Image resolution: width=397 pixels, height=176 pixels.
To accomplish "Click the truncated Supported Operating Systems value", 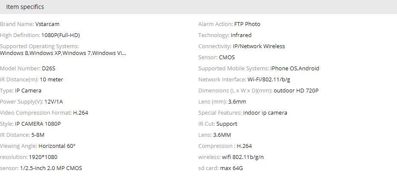I will [x=63, y=53].
